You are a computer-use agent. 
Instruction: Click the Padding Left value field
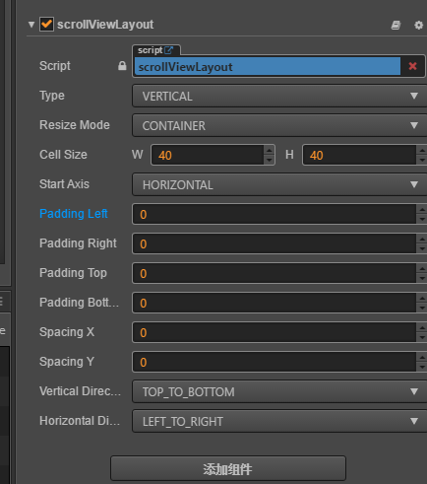(x=274, y=214)
